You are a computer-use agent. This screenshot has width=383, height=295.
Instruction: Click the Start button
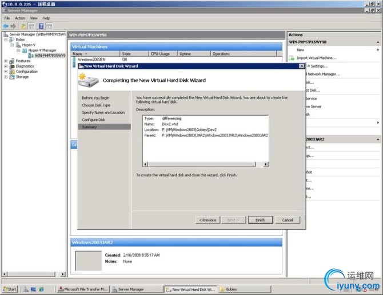[10, 289]
